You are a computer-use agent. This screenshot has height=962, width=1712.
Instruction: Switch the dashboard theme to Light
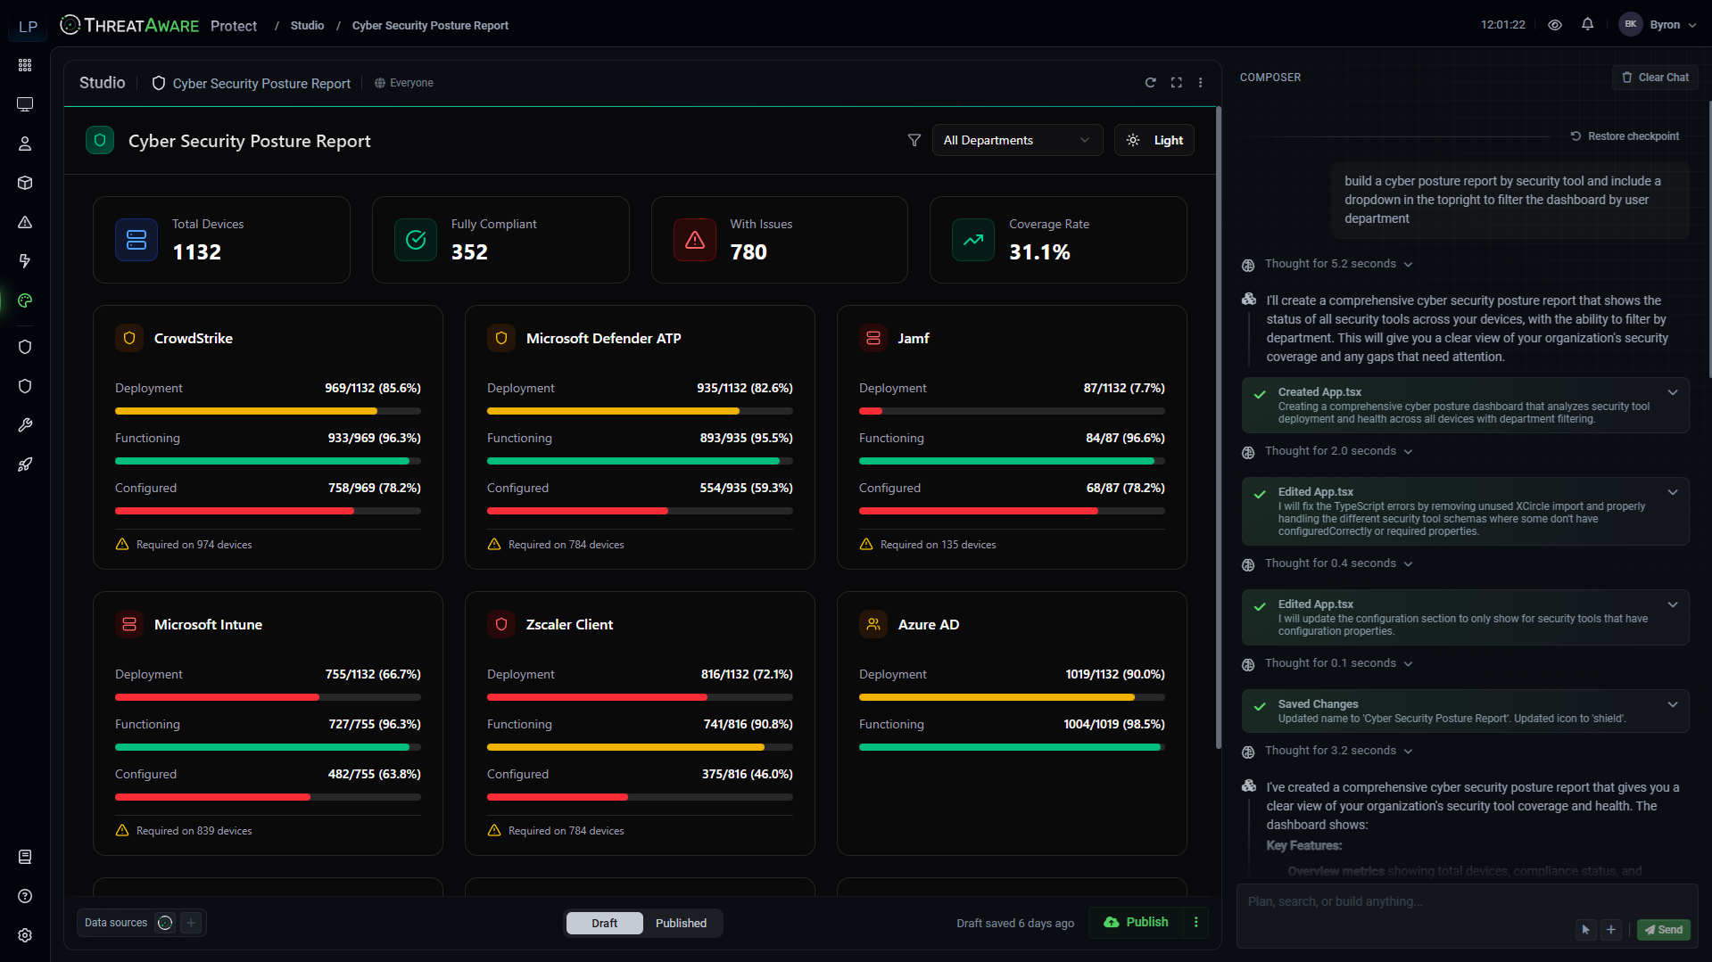1154,140
